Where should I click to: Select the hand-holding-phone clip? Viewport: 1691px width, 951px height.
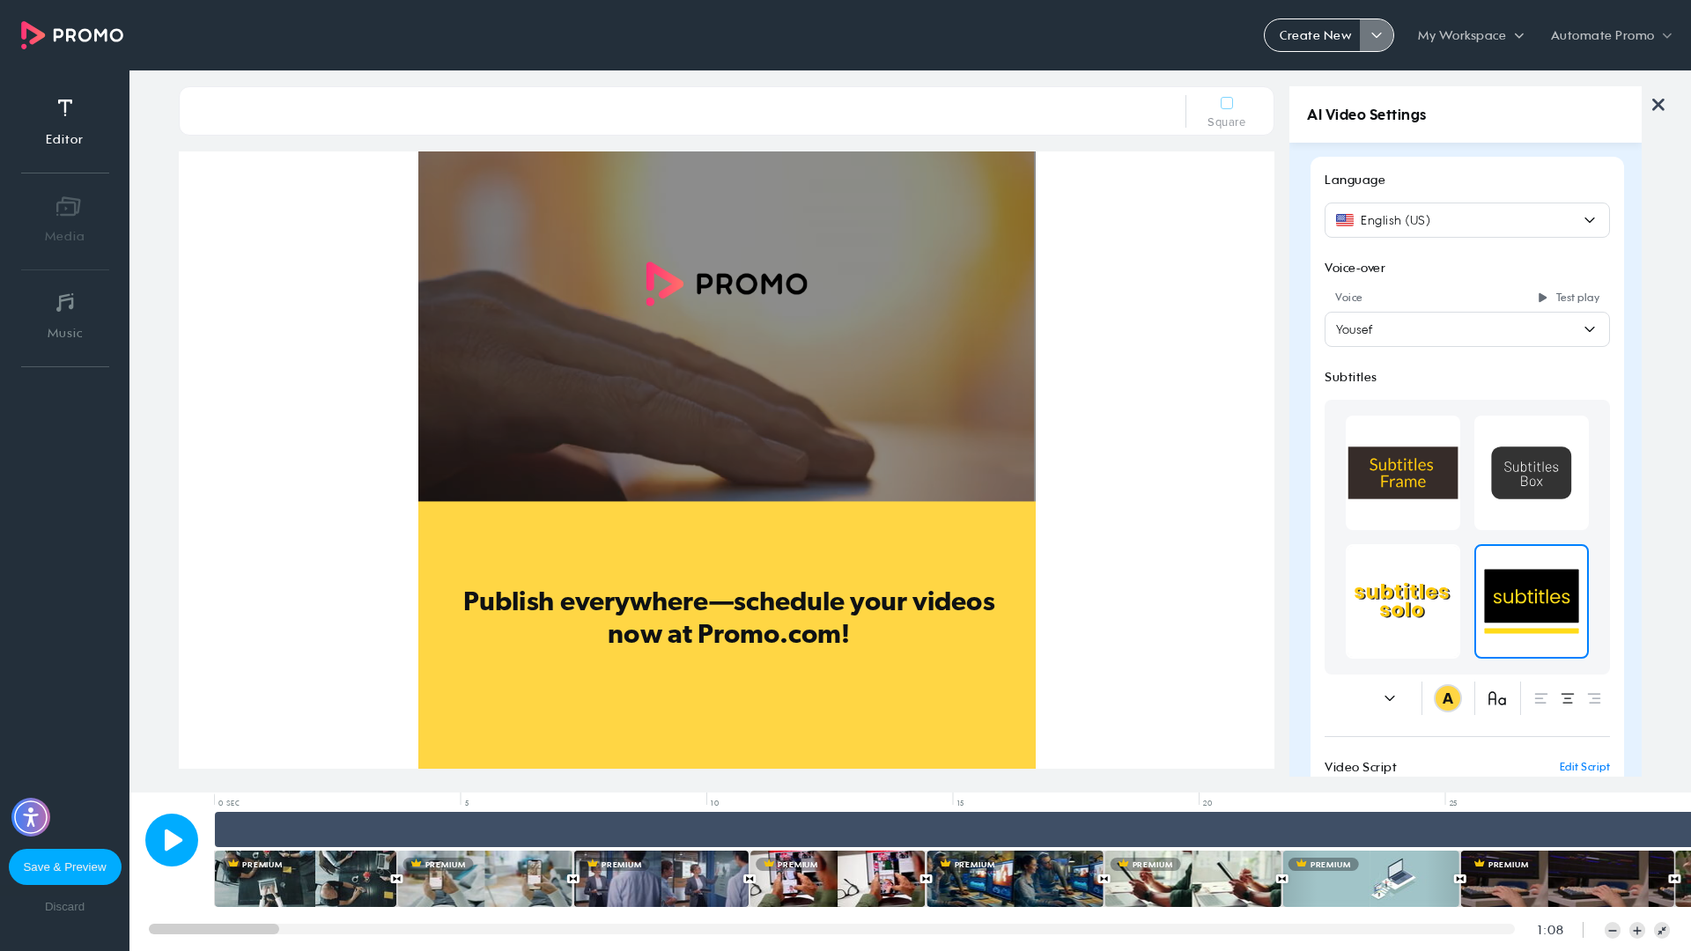click(484, 879)
